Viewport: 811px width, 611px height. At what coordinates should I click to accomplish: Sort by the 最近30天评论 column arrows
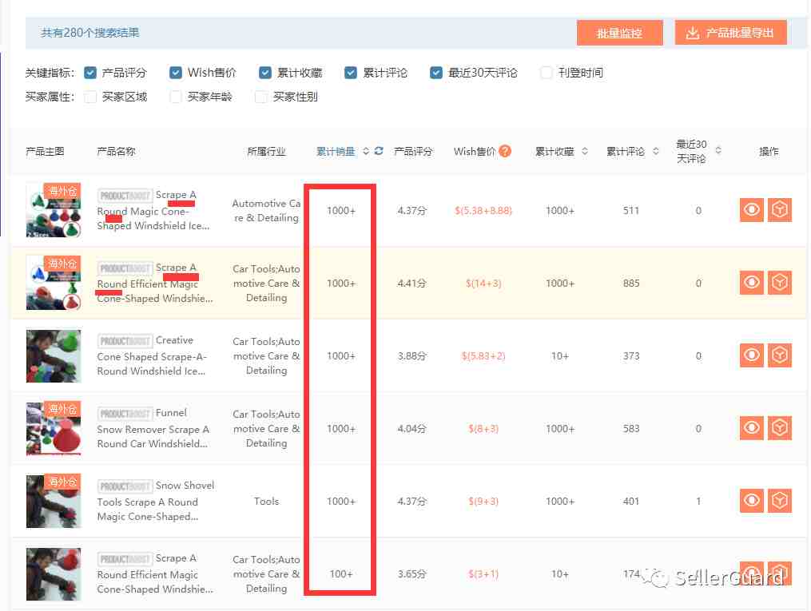(x=718, y=151)
